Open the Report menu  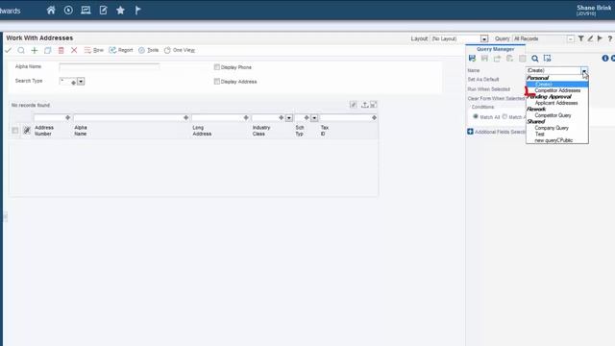pyautogui.click(x=121, y=50)
